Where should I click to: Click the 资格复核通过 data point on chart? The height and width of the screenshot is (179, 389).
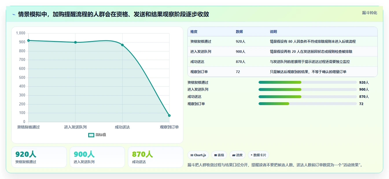pyautogui.click(x=28, y=40)
